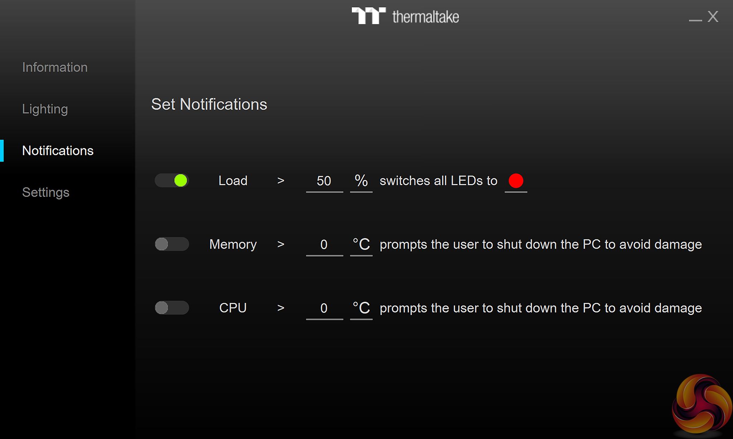Screen dimensions: 733x439
Task: Open the Load percent unit dropdown
Action: 361,181
